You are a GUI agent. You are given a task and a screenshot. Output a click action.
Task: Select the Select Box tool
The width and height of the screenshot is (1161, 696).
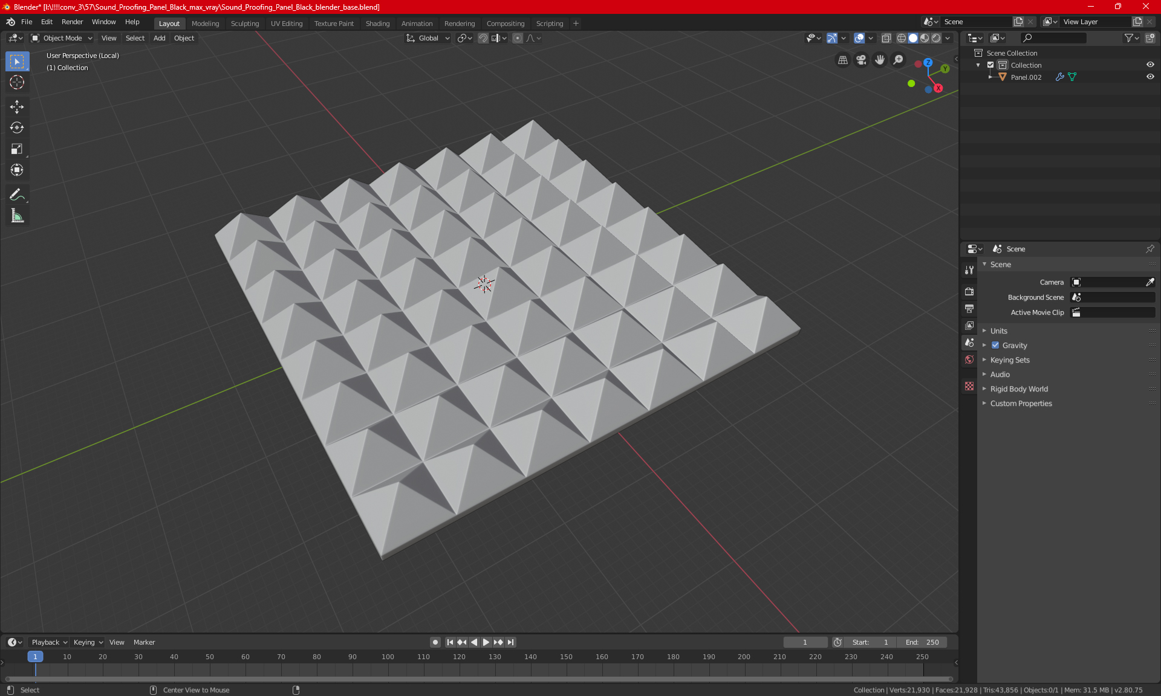pyautogui.click(x=17, y=62)
